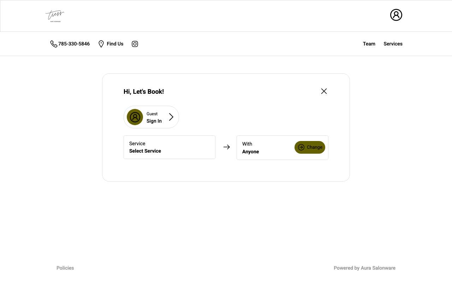Expand the guest sign-in chevron arrow
This screenshot has height=282, width=452.
tap(171, 117)
